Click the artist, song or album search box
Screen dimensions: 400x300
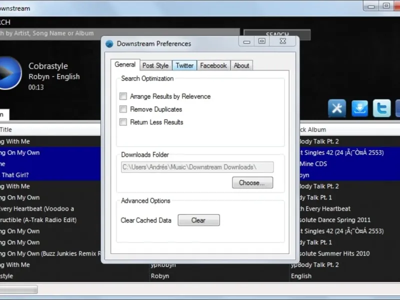tap(119, 33)
